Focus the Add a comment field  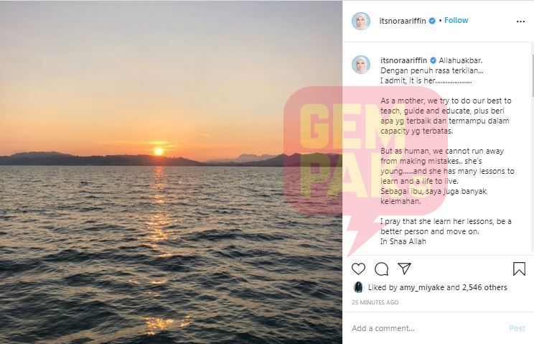tap(427, 328)
